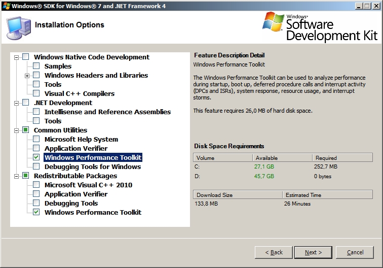Image resolution: width=383 pixels, height=268 pixels.
Task: Check Debugging Tools for Windows checkbox
Action: click(36, 166)
